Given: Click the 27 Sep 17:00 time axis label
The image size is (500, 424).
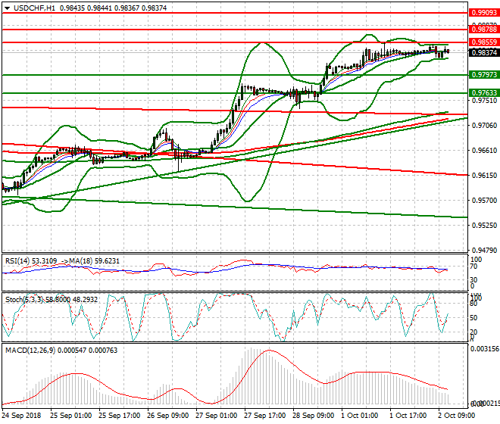Looking at the screenshot, I should 264,416.
